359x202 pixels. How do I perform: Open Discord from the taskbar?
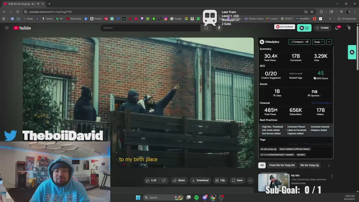pos(205,198)
